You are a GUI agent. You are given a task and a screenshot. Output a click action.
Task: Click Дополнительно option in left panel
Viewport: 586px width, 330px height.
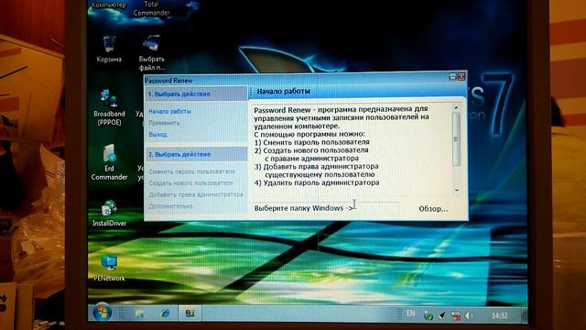(x=171, y=206)
